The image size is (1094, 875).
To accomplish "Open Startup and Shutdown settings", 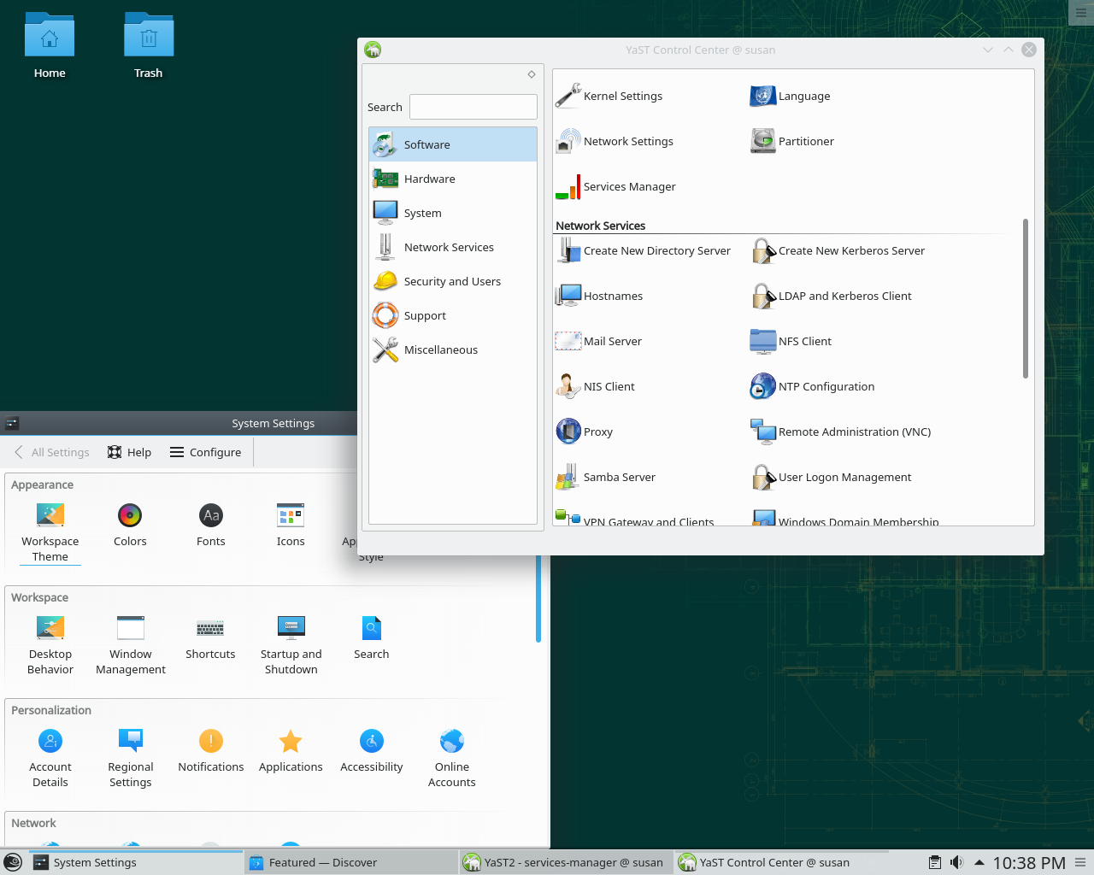I will click(x=291, y=645).
